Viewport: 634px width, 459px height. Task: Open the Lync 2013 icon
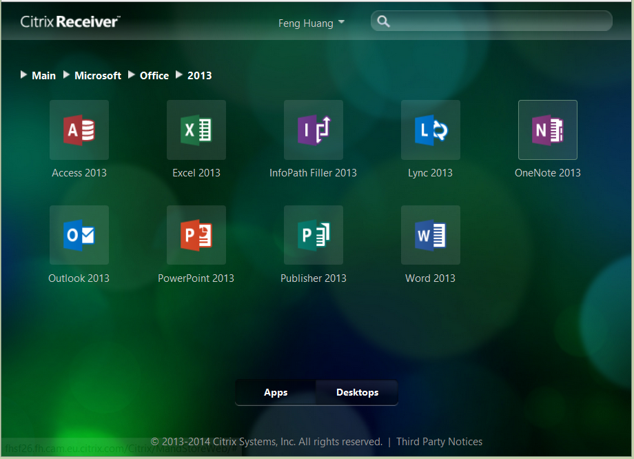431,130
